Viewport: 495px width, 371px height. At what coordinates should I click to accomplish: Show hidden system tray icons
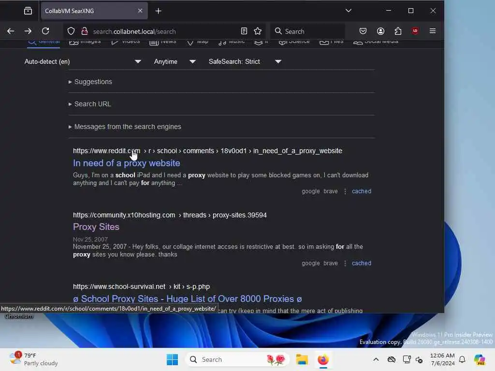pos(376,359)
